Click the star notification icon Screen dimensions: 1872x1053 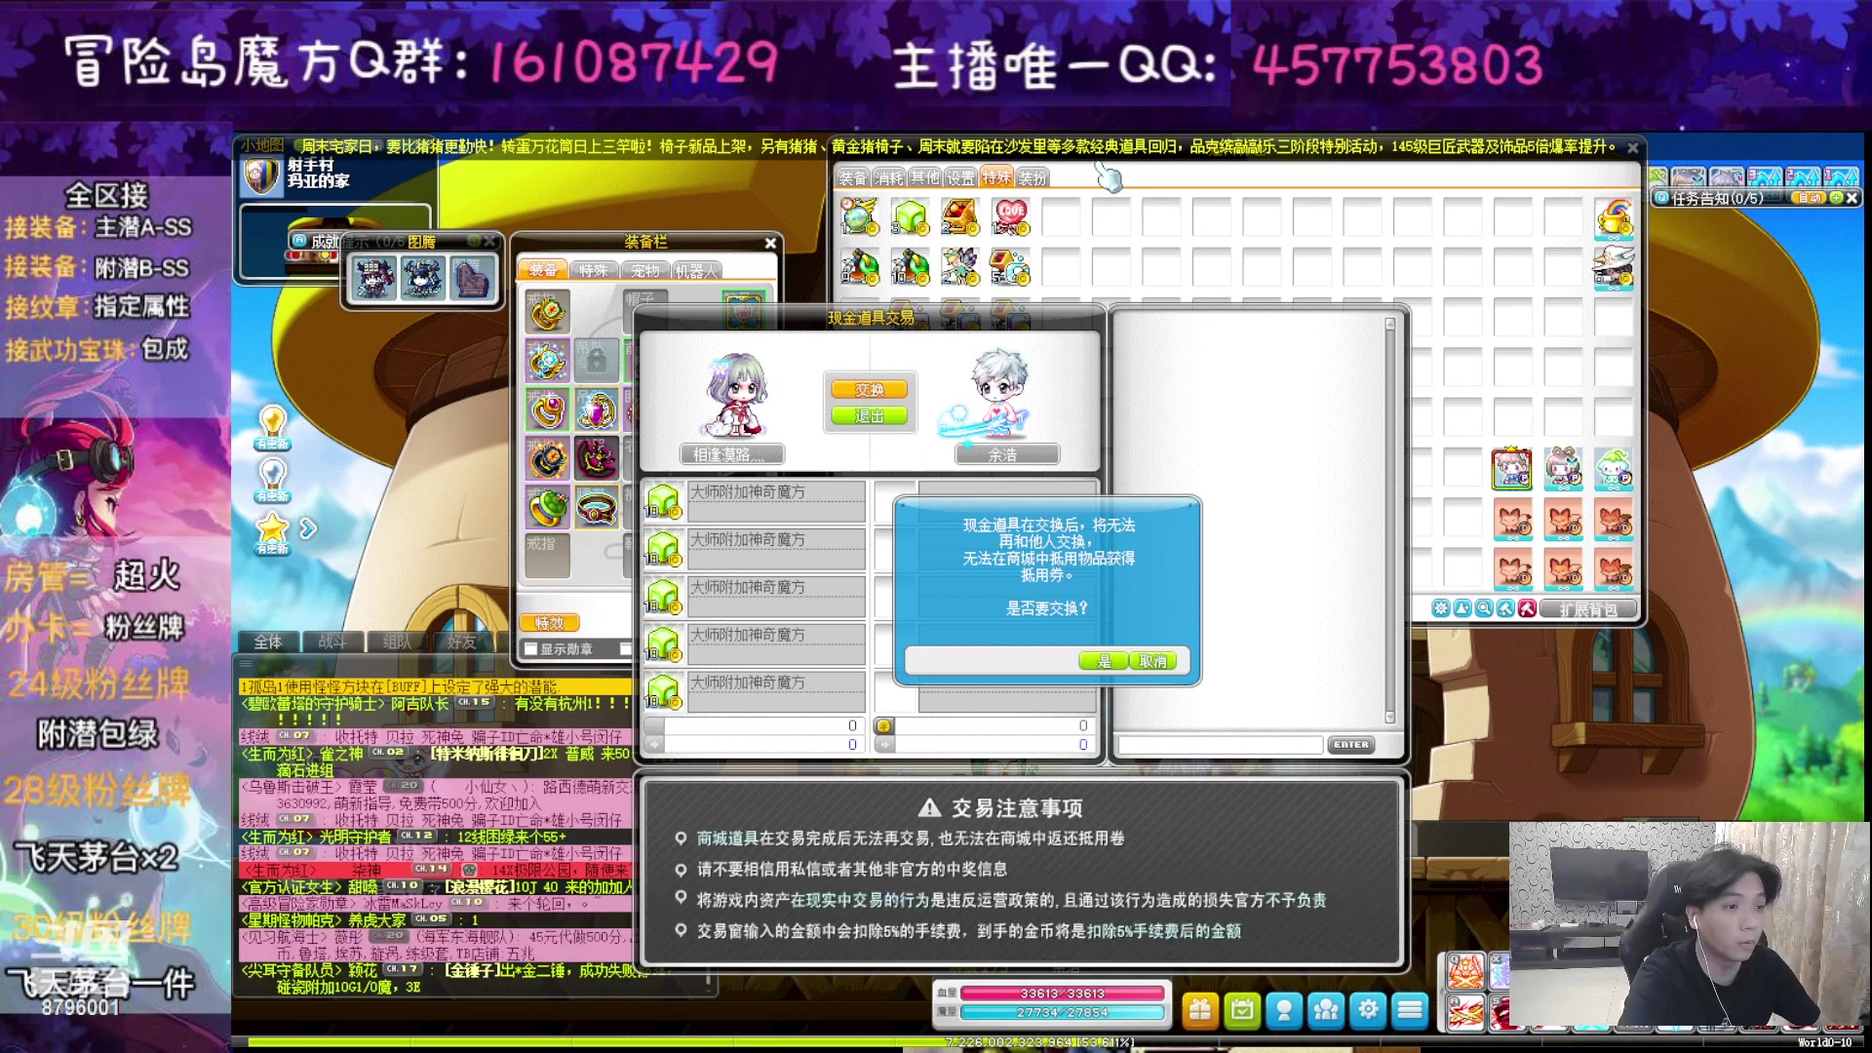pyautogui.click(x=272, y=532)
